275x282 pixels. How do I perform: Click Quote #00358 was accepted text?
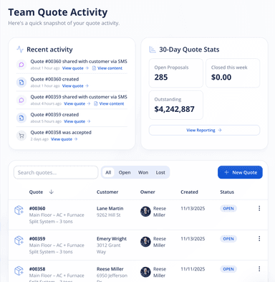coord(61,132)
